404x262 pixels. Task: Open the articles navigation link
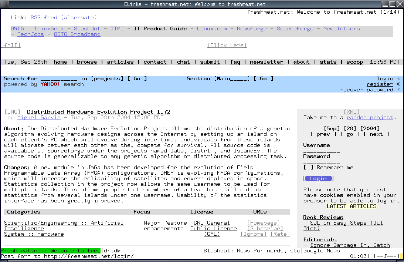pyautogui.click(x=120, y=62)
